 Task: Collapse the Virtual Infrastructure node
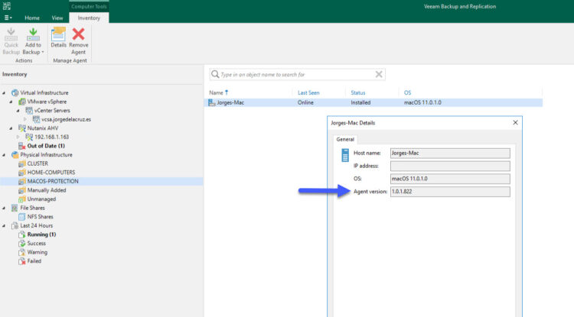pyautogui.click(x=4, y=92)
